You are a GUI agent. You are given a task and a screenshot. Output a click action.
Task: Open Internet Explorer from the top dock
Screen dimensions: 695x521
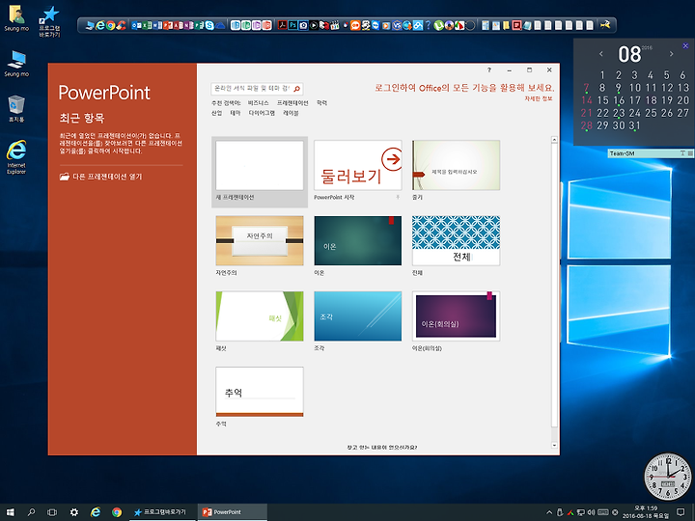(x=100, y=26)
